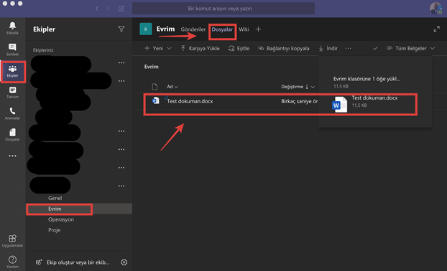Show more apps ellipsis in left rail
The width and height of the screenshot is (447, 271).
(12, 156)
